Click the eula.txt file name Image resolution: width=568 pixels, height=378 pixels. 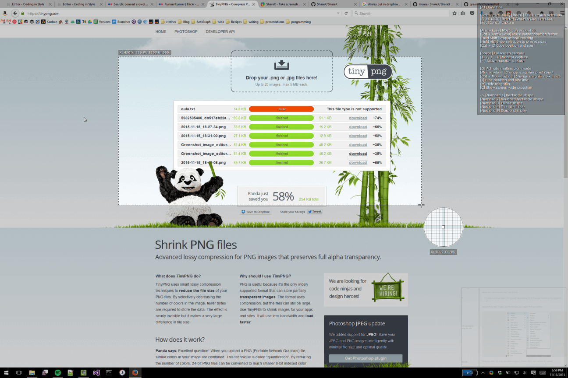tap(188, 109)
